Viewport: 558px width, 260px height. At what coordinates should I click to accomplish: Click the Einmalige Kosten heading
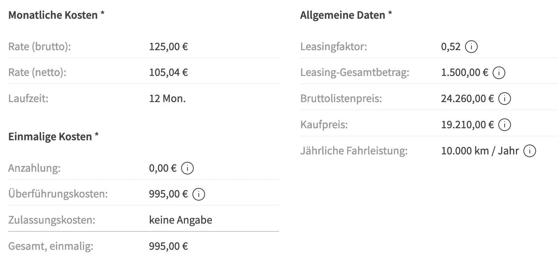tap(53, 137)
